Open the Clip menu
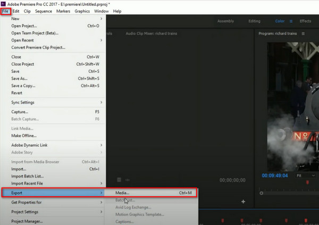This screenshot has width=319, height=225. (27, 11)
